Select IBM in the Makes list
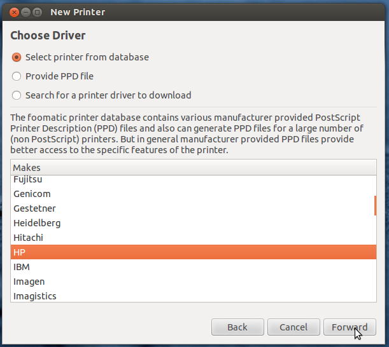 pos(194,267)
